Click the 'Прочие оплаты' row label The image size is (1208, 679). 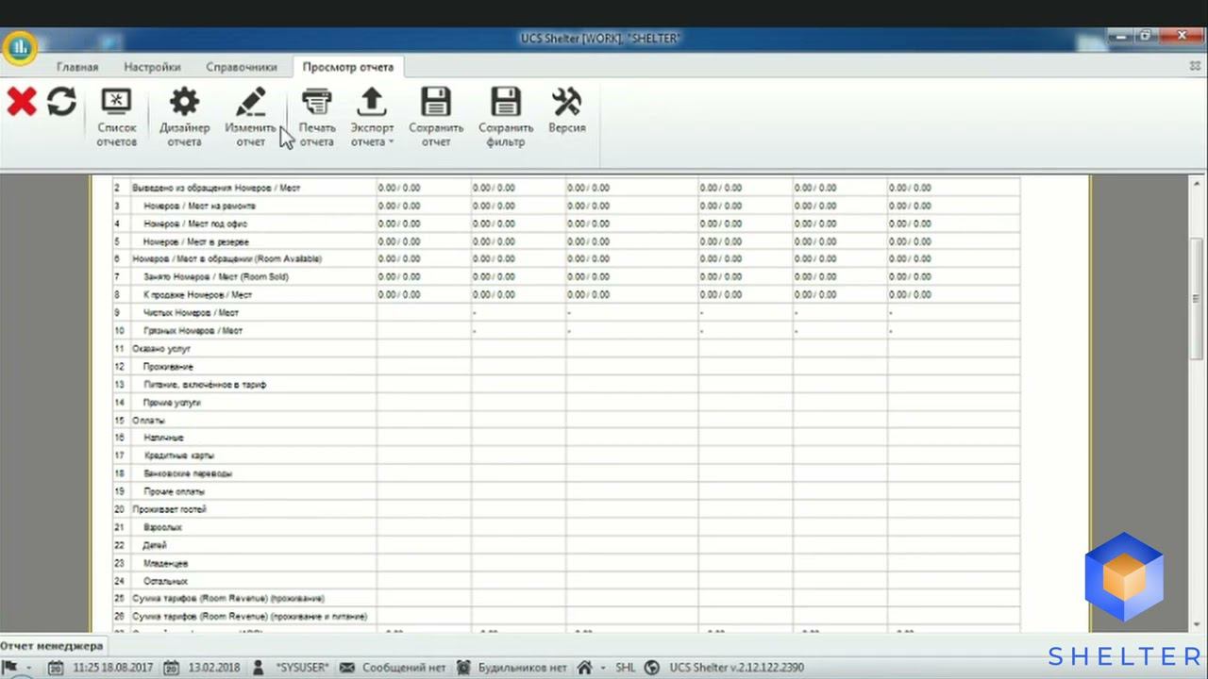pos(174,491)
